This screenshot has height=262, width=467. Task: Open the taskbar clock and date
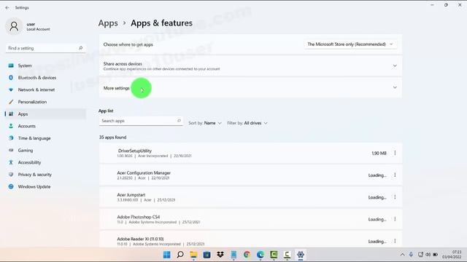[452, 255]
